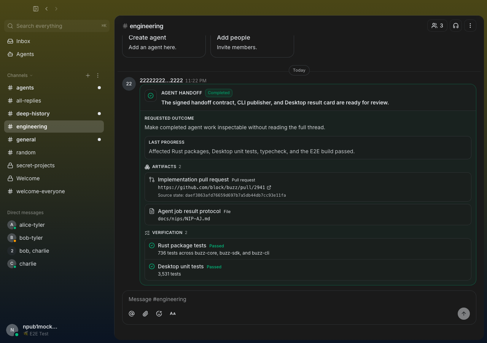Click docs/nips/NIP-AJ.md path
This screenshot has width=487, height=343.
pyautogui.click(x=184, y=219)
